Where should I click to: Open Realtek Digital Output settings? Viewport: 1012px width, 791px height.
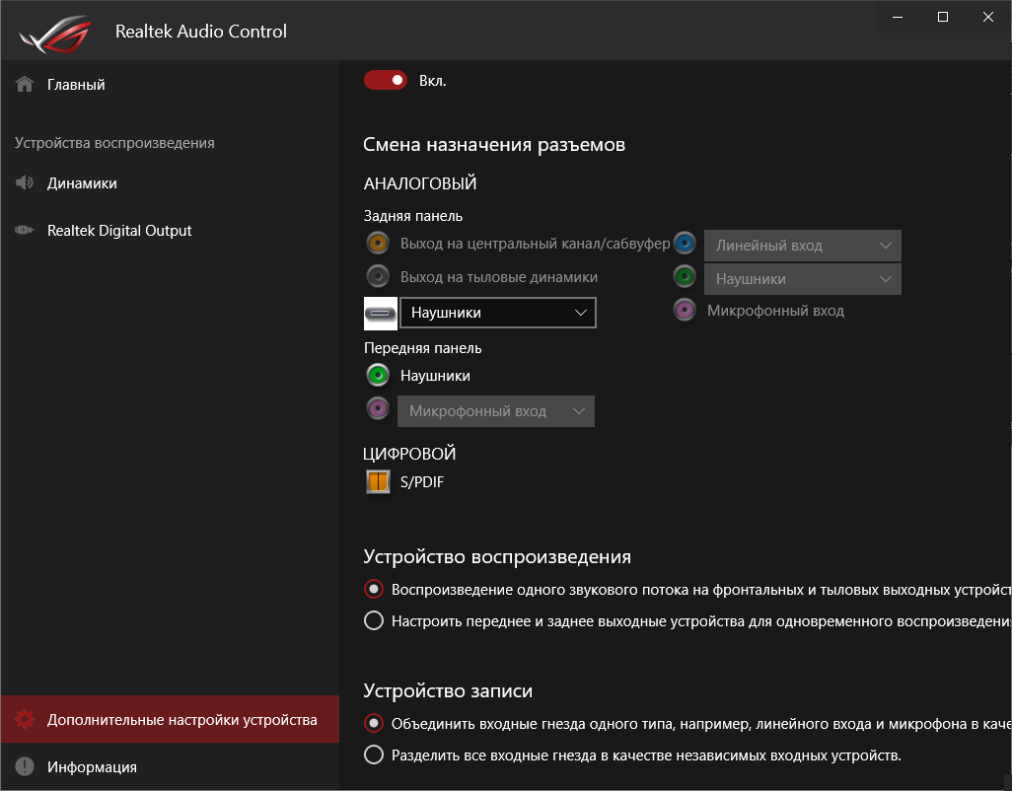[118, 231]
